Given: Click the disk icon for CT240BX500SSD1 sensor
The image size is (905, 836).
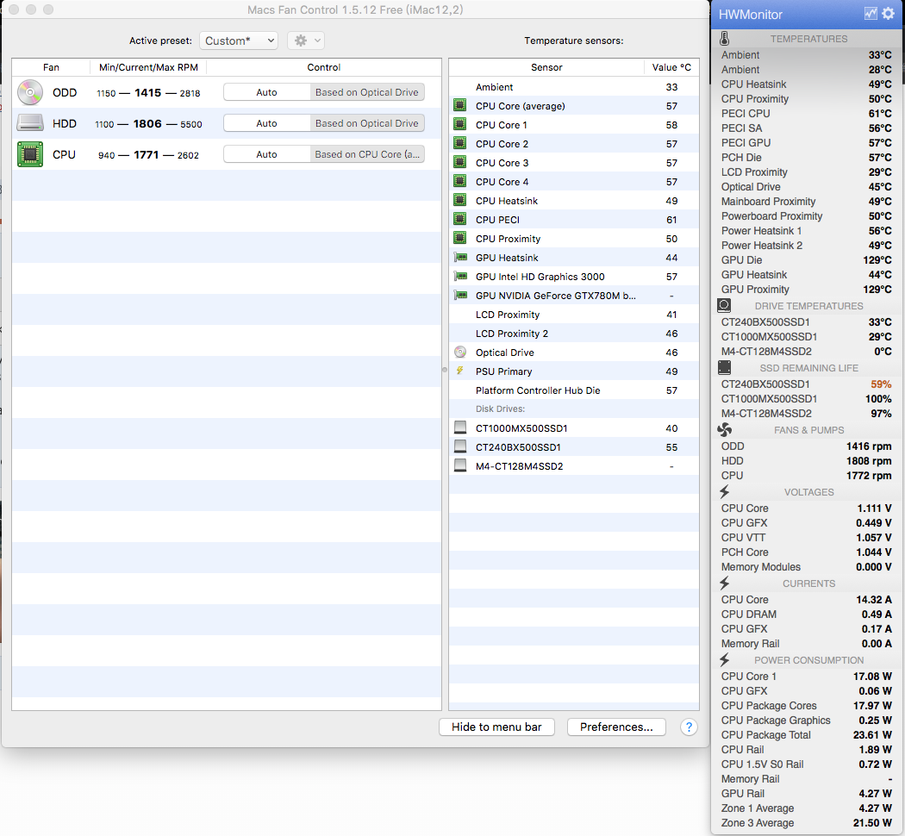Looking at the screenshot, I should coord(460,446).
